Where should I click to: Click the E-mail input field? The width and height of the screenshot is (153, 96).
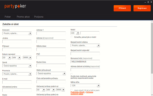(17, 82)
